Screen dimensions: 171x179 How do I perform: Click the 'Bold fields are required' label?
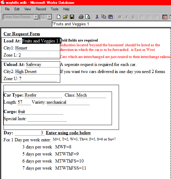[x=79, y=40]
